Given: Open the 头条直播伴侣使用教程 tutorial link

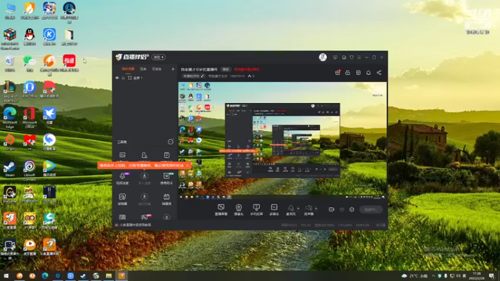Looking at the screenshot, I should coord(136,225).
